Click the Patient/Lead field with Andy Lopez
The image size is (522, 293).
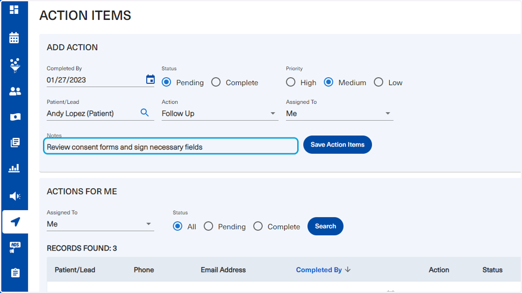coord(100,113)
